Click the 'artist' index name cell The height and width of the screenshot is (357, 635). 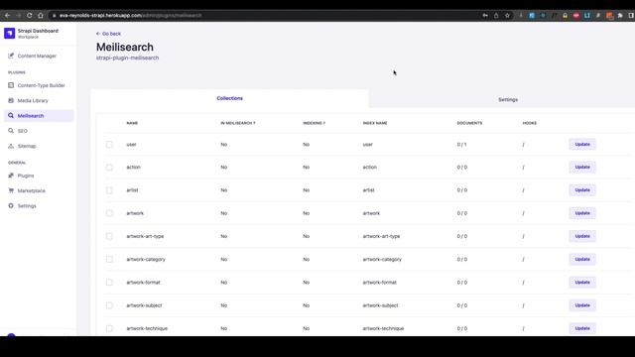[x=368, y=190]
